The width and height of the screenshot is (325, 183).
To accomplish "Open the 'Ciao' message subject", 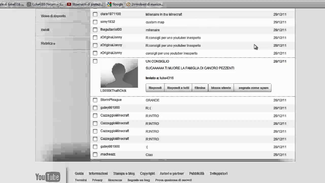I will [x=149, y=155].
